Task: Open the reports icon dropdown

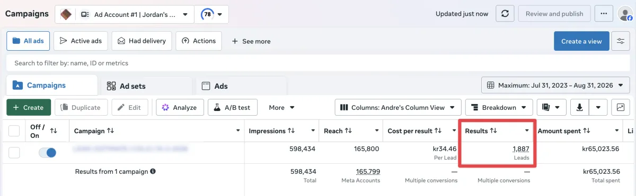Action: pyautogui.click(x=551, y=107)
